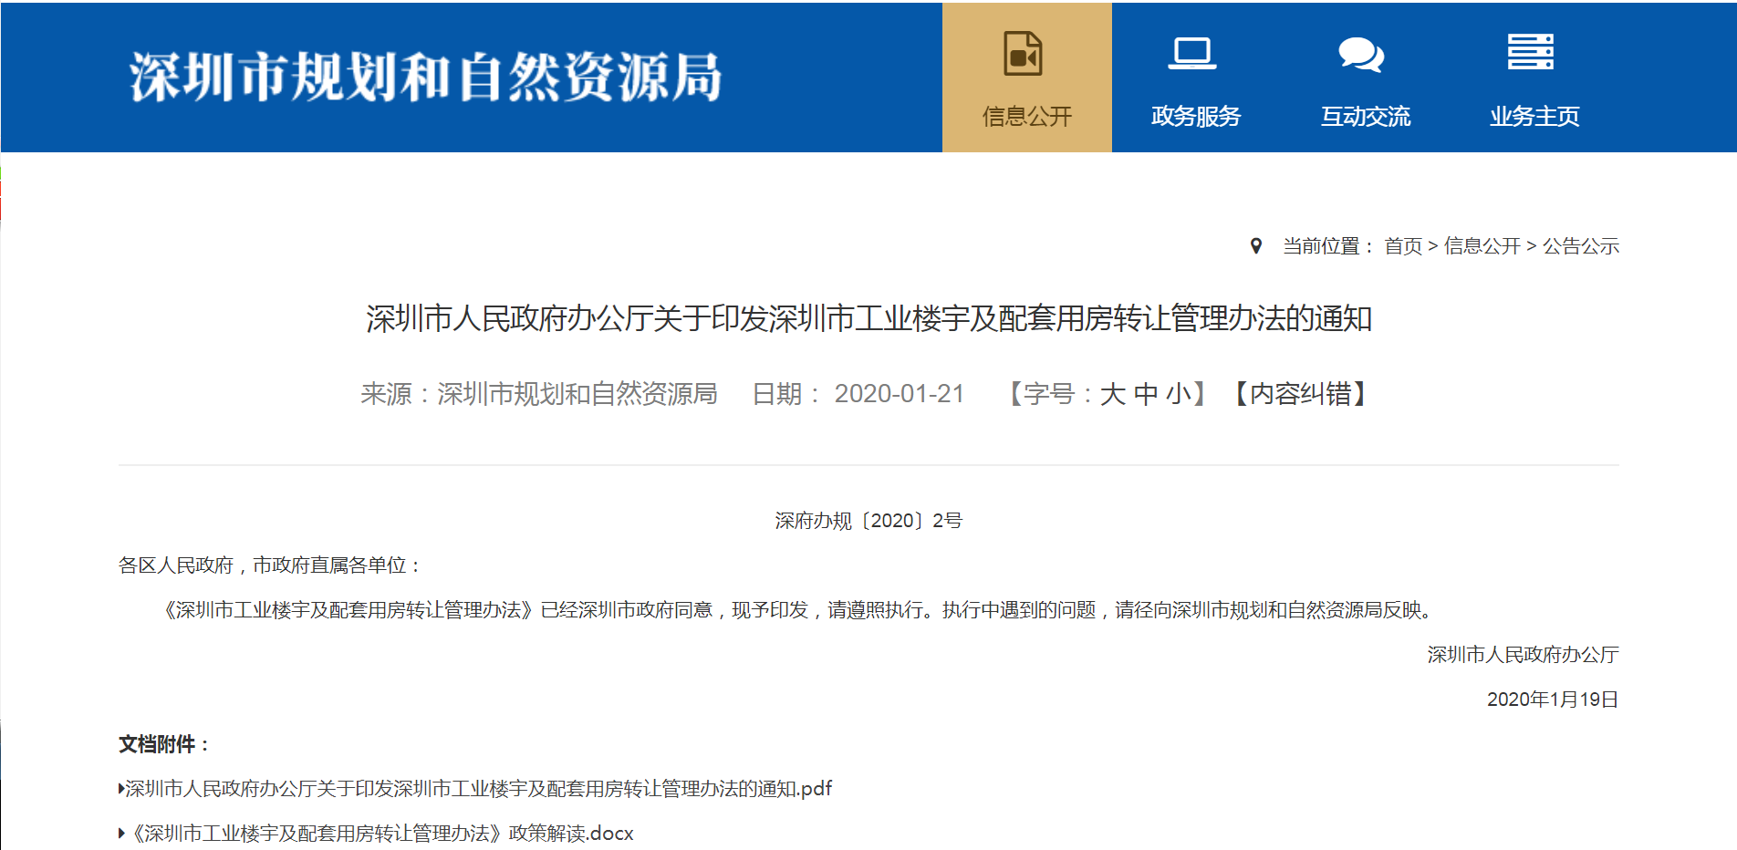The image size is (1737, 850).
Task: Set font size to 中 (medium)
Action: coord(1146,394)
